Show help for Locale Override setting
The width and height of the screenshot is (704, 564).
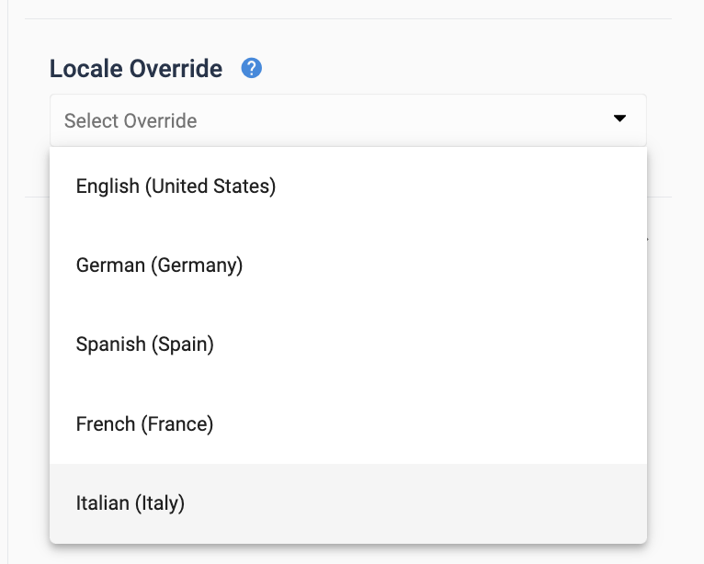click(x=252, y=68)
